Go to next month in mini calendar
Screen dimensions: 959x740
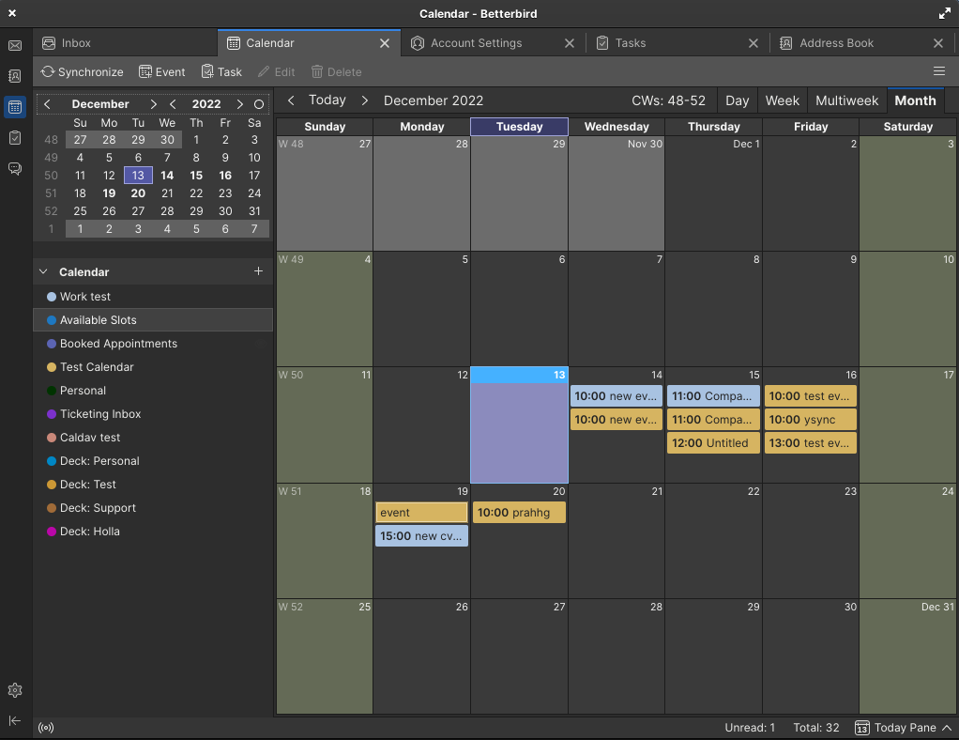pos(154,104)
